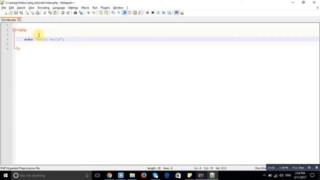Open Skype from the taskbar
Screen dimensions: 320x180
click(155, 175)
